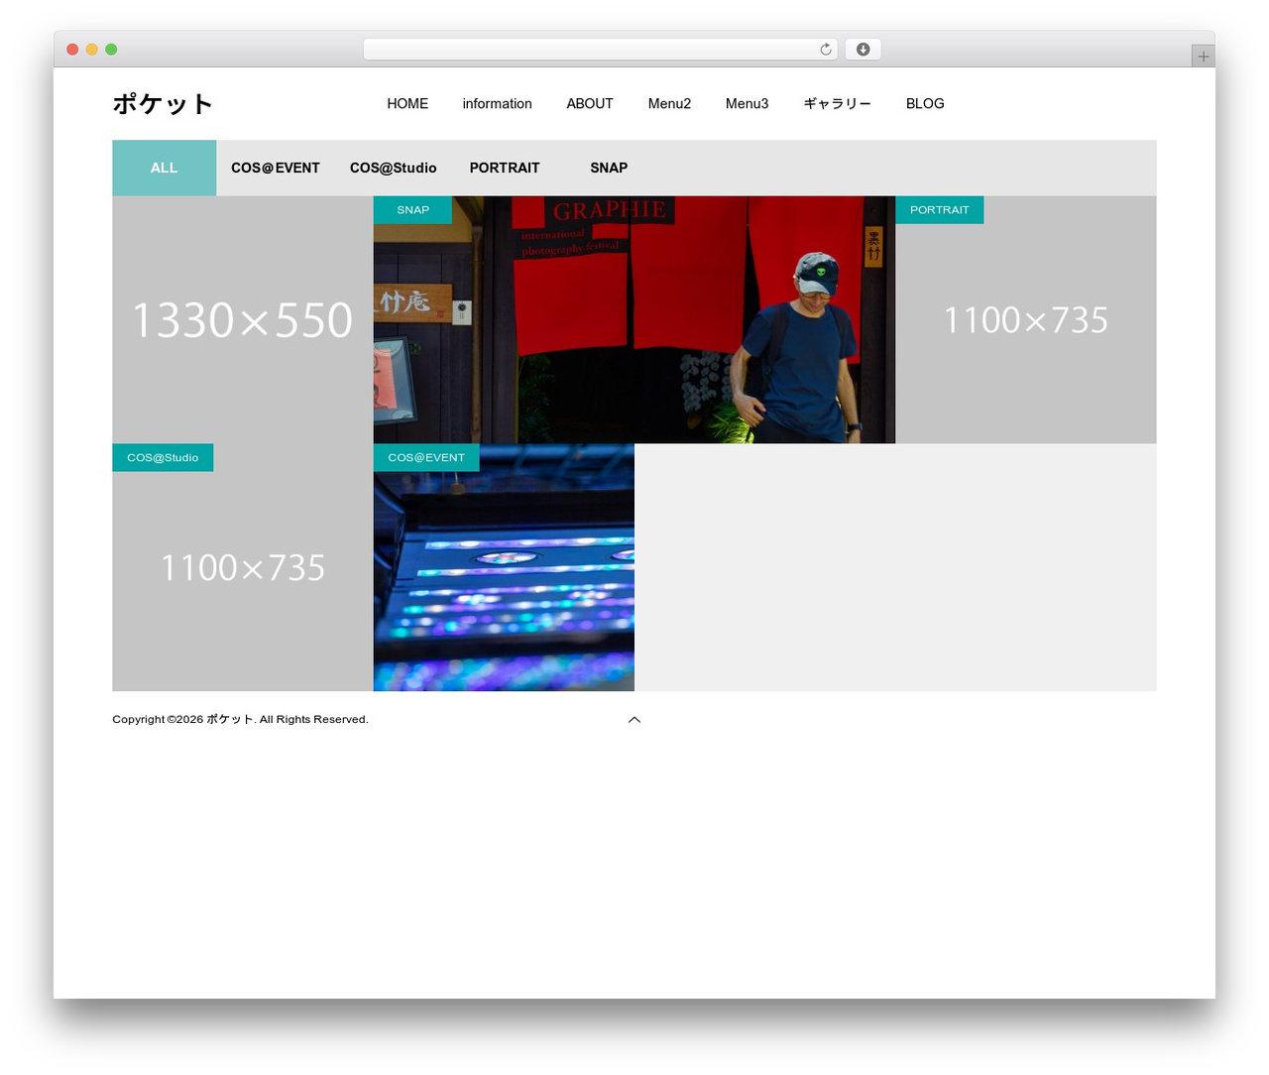Open the SNAP photo of man in cap
This screenshot has width=1269, height=1075.
(x=634, y=319)
